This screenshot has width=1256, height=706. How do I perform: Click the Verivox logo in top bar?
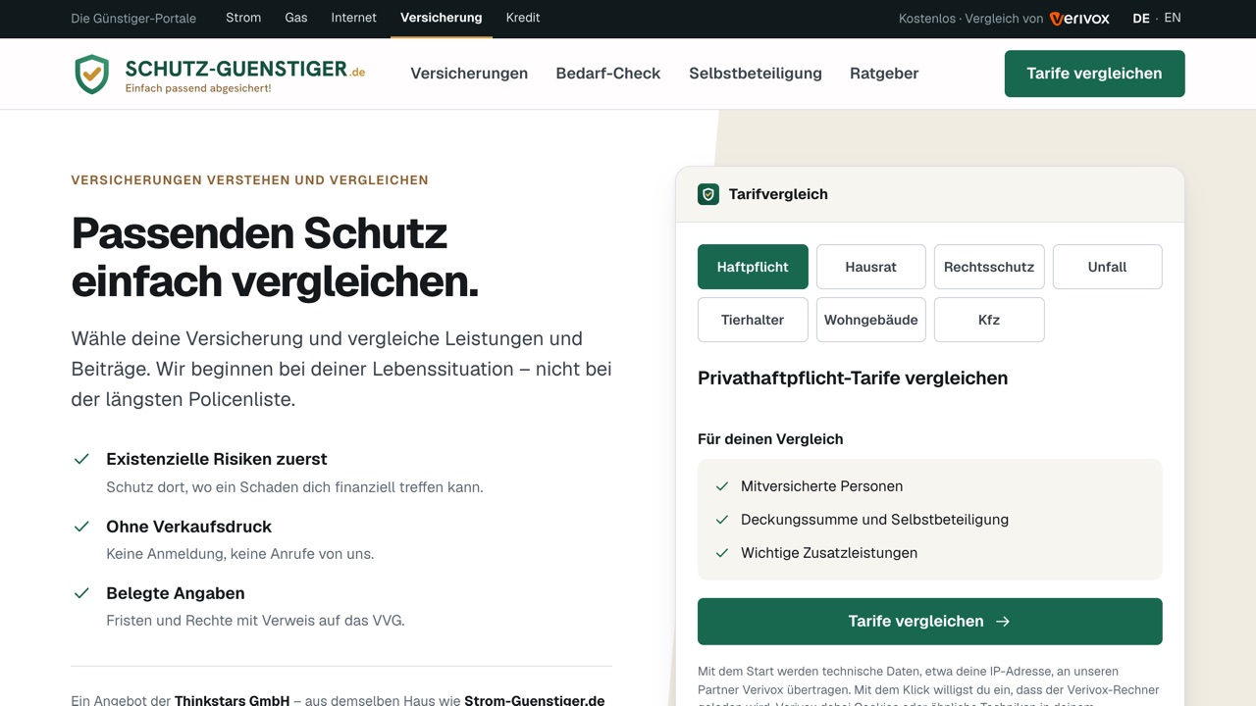point(1079,19)
